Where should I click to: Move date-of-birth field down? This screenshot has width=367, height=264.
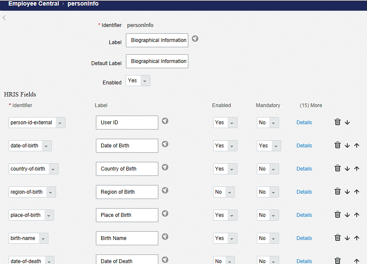tap(347, 145)
